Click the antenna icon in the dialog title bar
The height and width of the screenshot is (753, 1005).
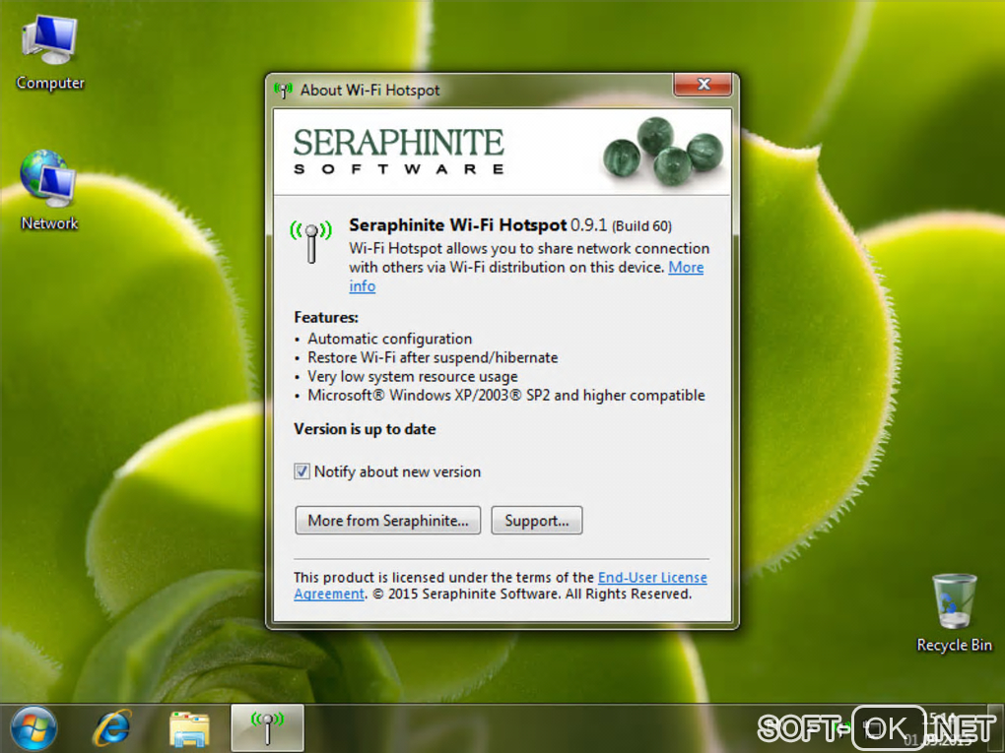(x=283, y=90)
